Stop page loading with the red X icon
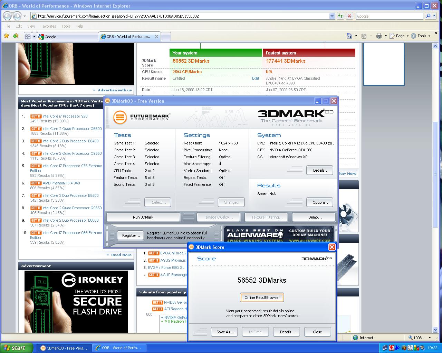Image resolution: width=442 pixels, height=353 pixels. click(x=349, y=16)
